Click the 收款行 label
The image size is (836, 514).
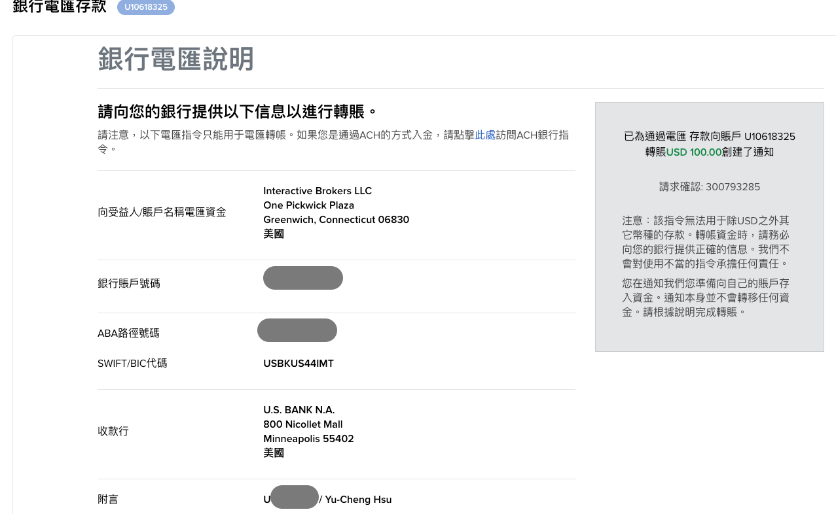(x=113, y=432)
